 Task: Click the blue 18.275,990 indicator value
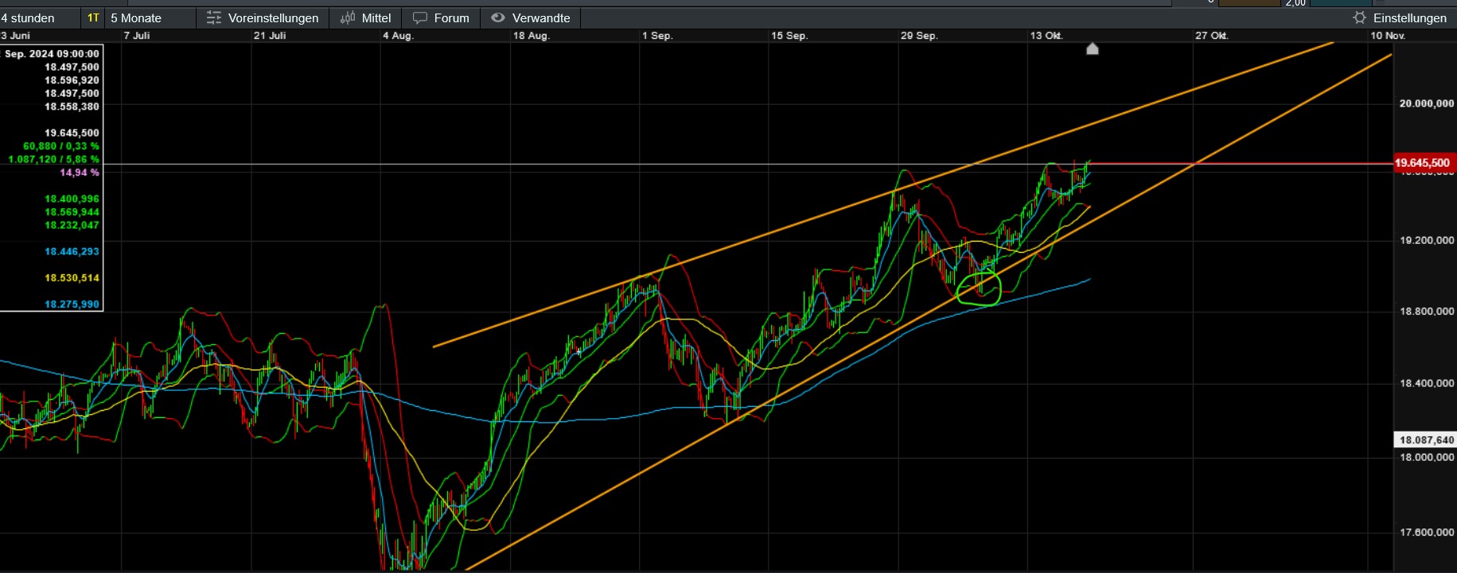[x=72, y=304]
